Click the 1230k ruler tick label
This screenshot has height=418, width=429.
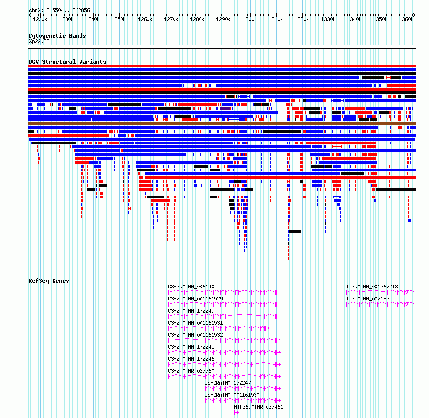point(67,19)
